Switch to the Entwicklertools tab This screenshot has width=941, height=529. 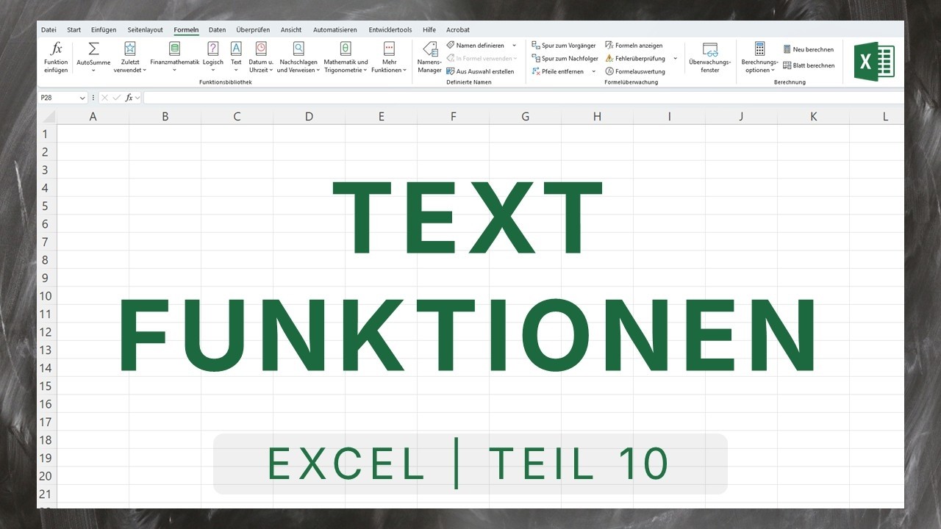pos(390,30)
